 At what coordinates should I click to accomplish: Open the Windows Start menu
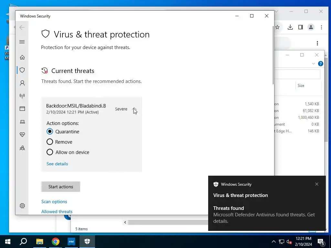pos(8,242)
